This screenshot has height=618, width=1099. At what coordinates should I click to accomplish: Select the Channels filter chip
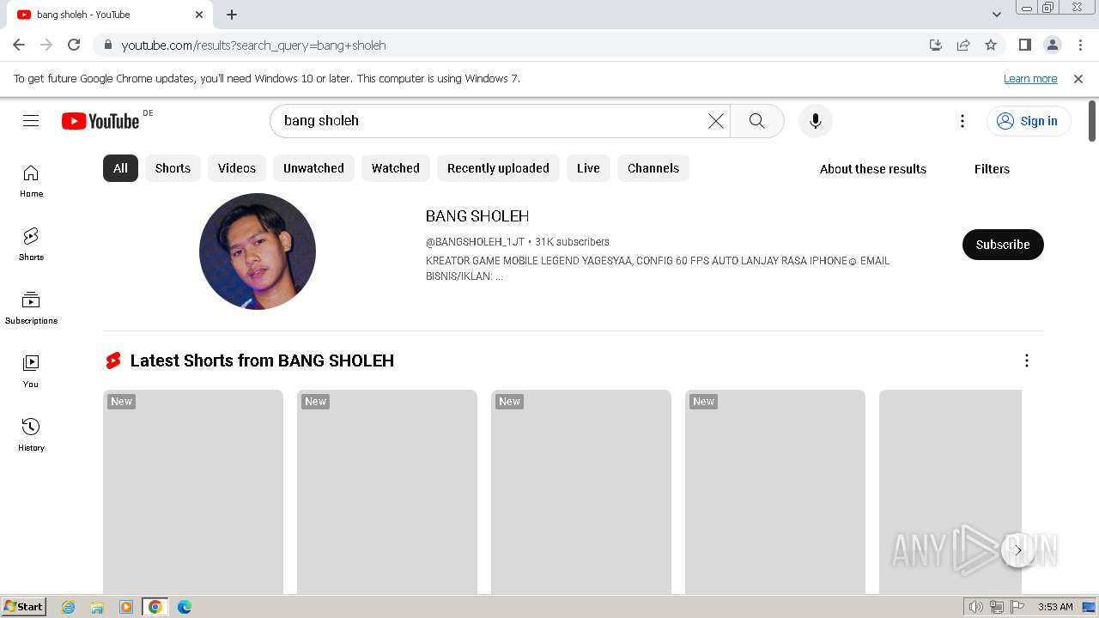pyautogui.click(x=653, y=168)
